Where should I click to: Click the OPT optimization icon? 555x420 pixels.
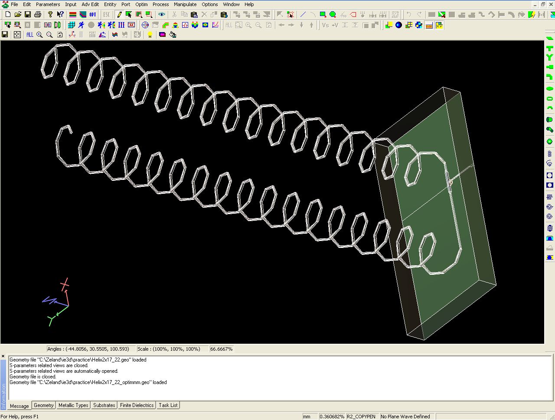tap(93, 15)
